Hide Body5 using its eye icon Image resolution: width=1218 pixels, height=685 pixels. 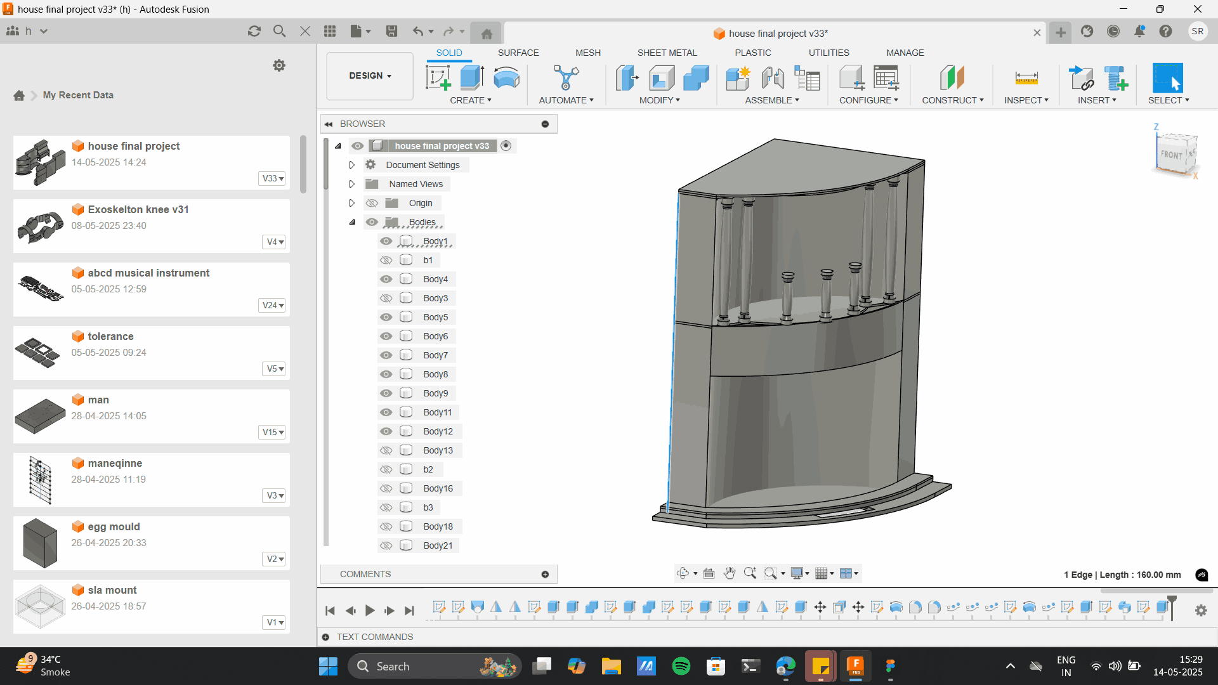[x=386, y=317]
